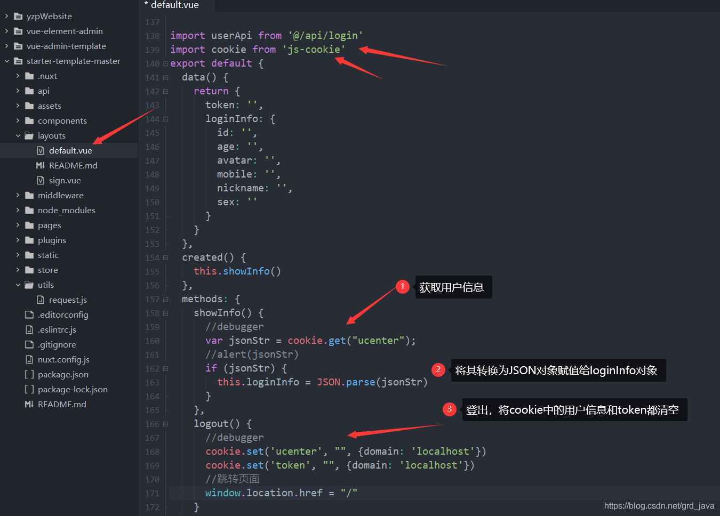This screenshot has height=516, width=720.
Task: Click the starter-template-master project icon
Action: click(18, 61)
